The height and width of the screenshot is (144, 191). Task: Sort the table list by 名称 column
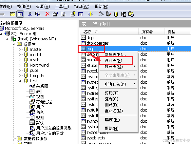109,32
